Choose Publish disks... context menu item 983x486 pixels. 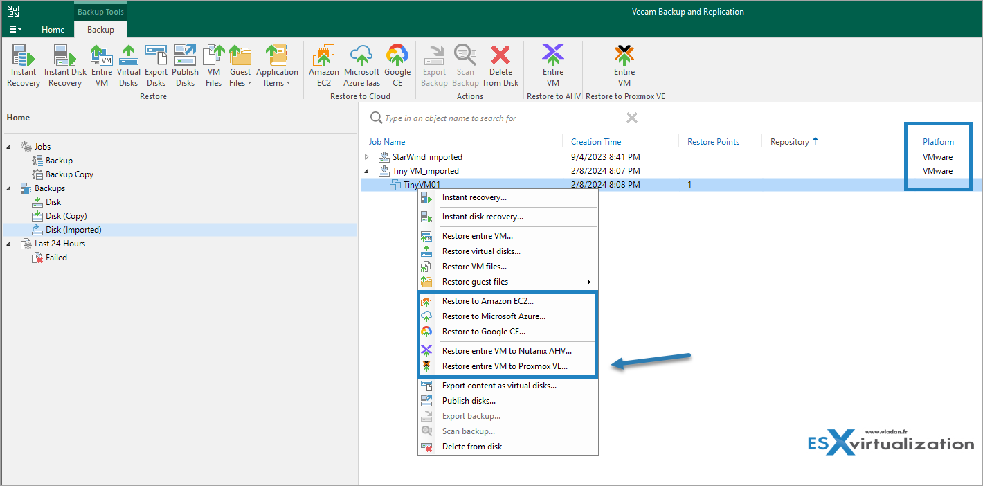point(508,401)
